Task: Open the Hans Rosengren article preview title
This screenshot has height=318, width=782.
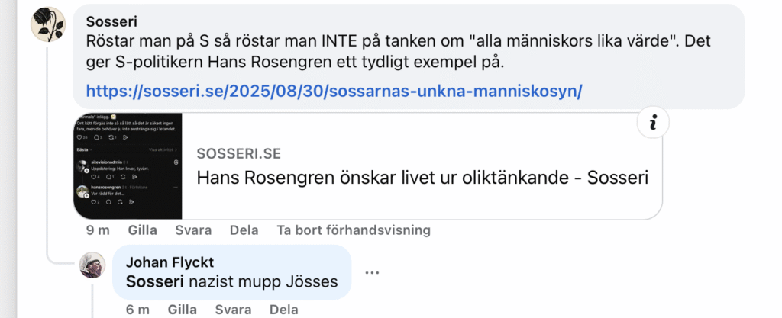Action: point(422,178)
